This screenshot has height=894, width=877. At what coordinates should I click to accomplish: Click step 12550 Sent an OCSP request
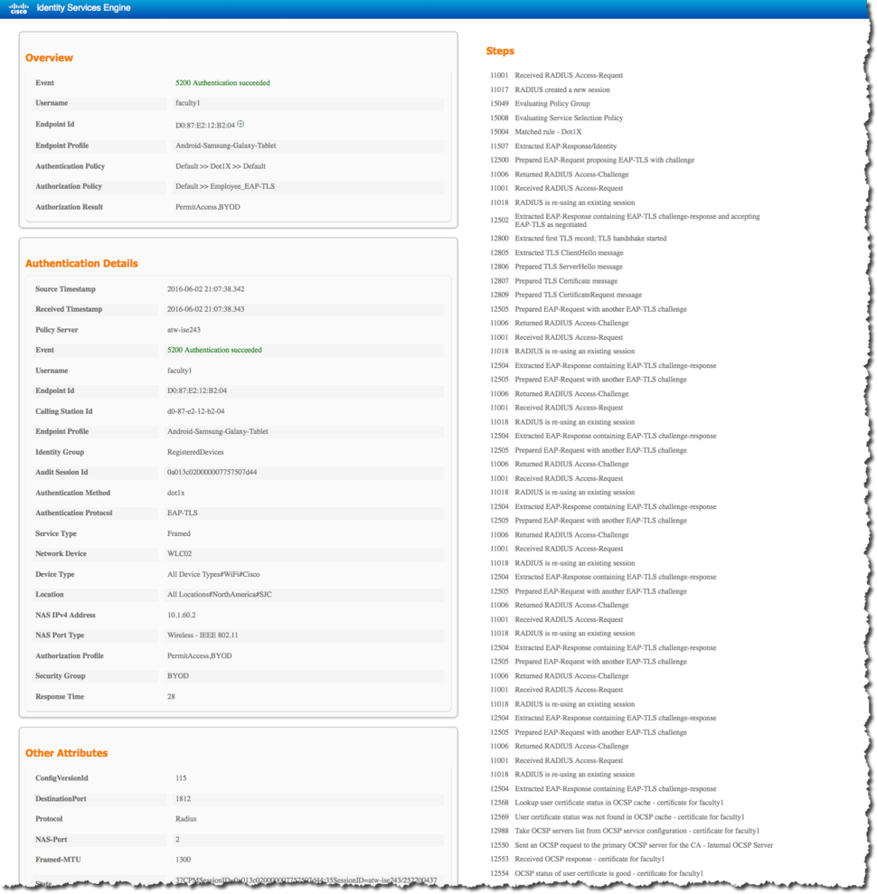(631, 845)
